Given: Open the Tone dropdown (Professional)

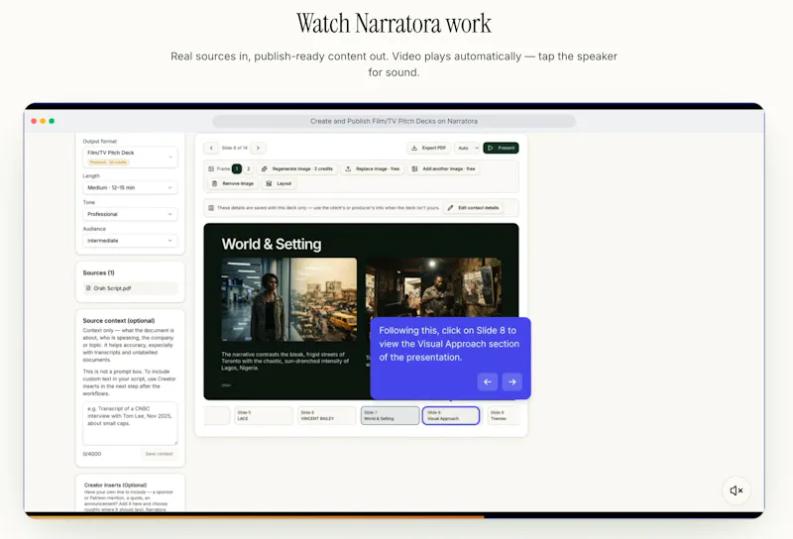Looking at the screenshot, I should point(130,214).
